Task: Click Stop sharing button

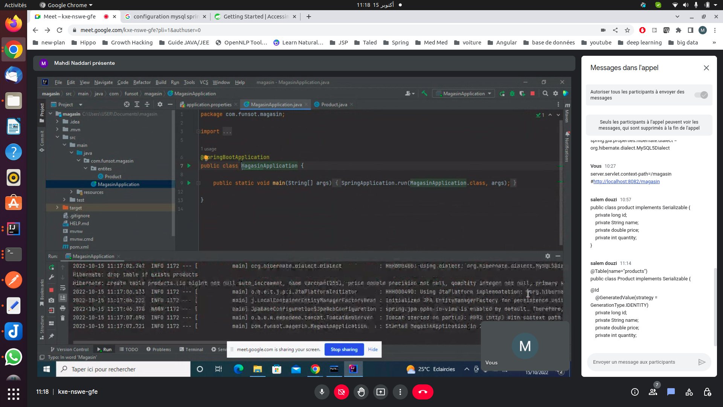Action: pyautogui.click(x=344, y=349)
